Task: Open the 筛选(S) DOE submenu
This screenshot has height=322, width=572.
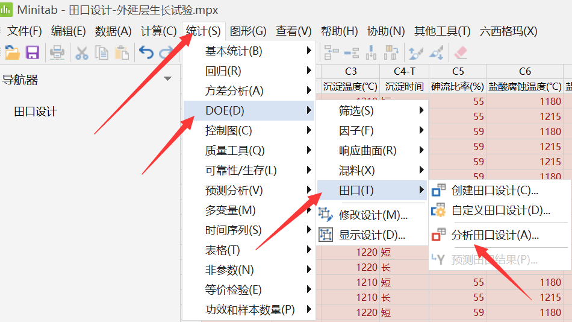Action: click(x=371, y=110)
